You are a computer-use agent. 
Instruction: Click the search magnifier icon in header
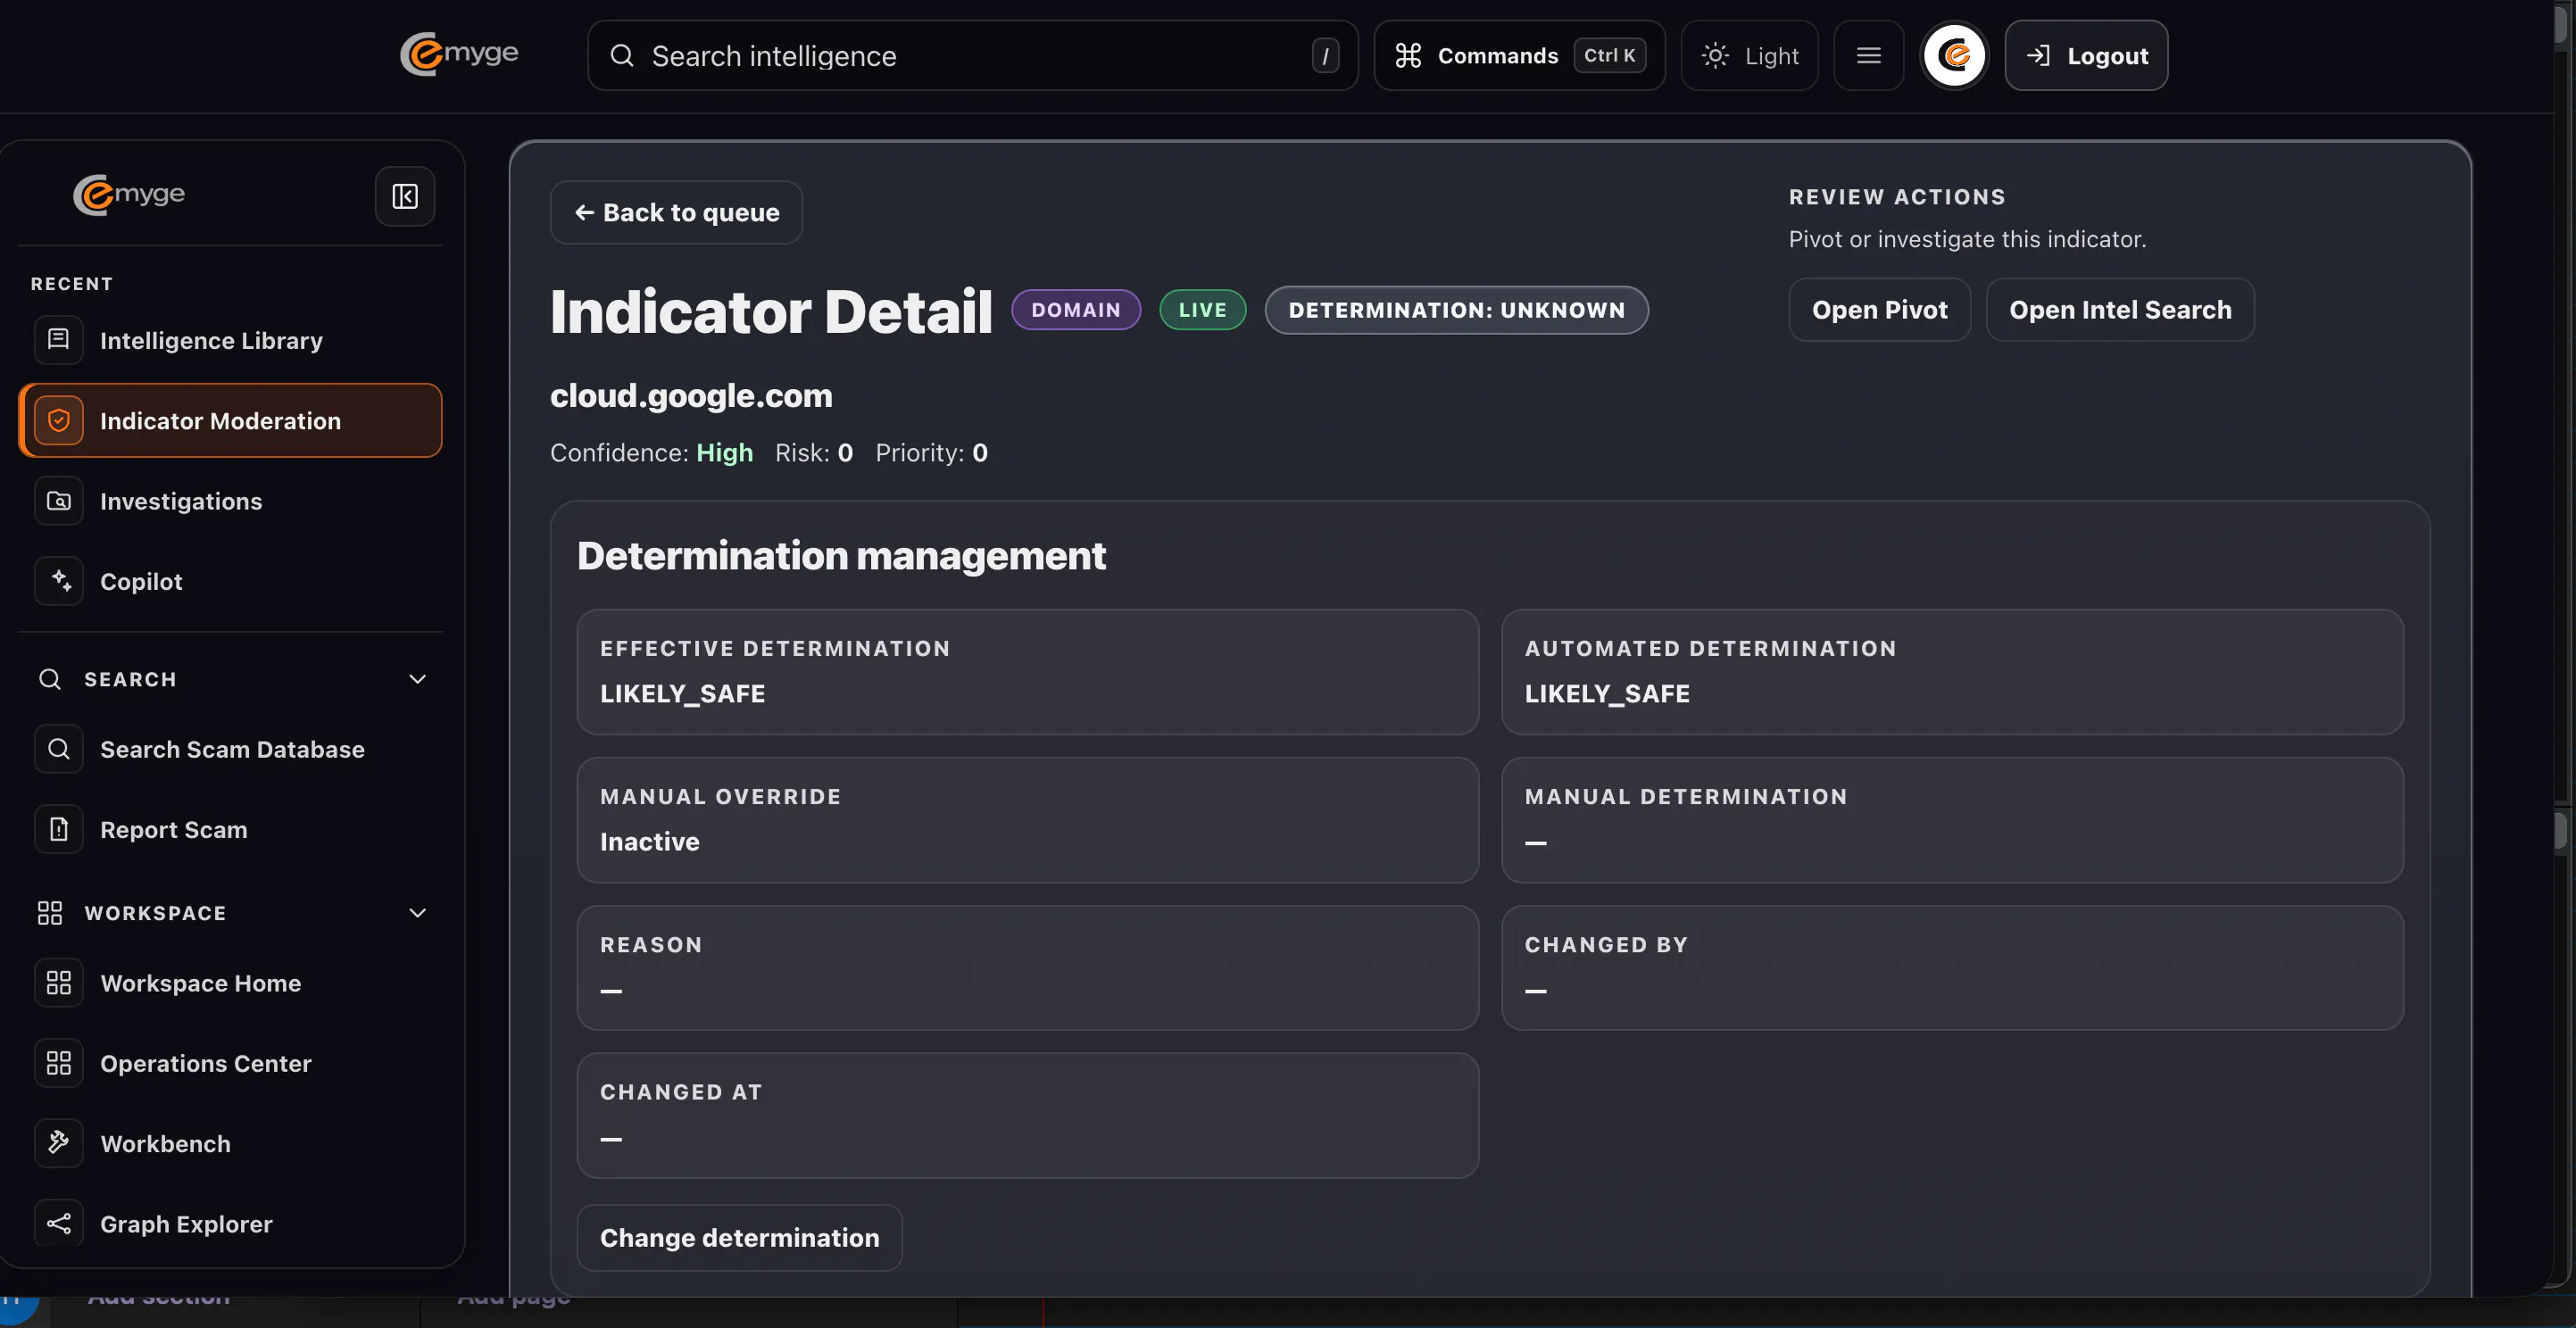622,56
